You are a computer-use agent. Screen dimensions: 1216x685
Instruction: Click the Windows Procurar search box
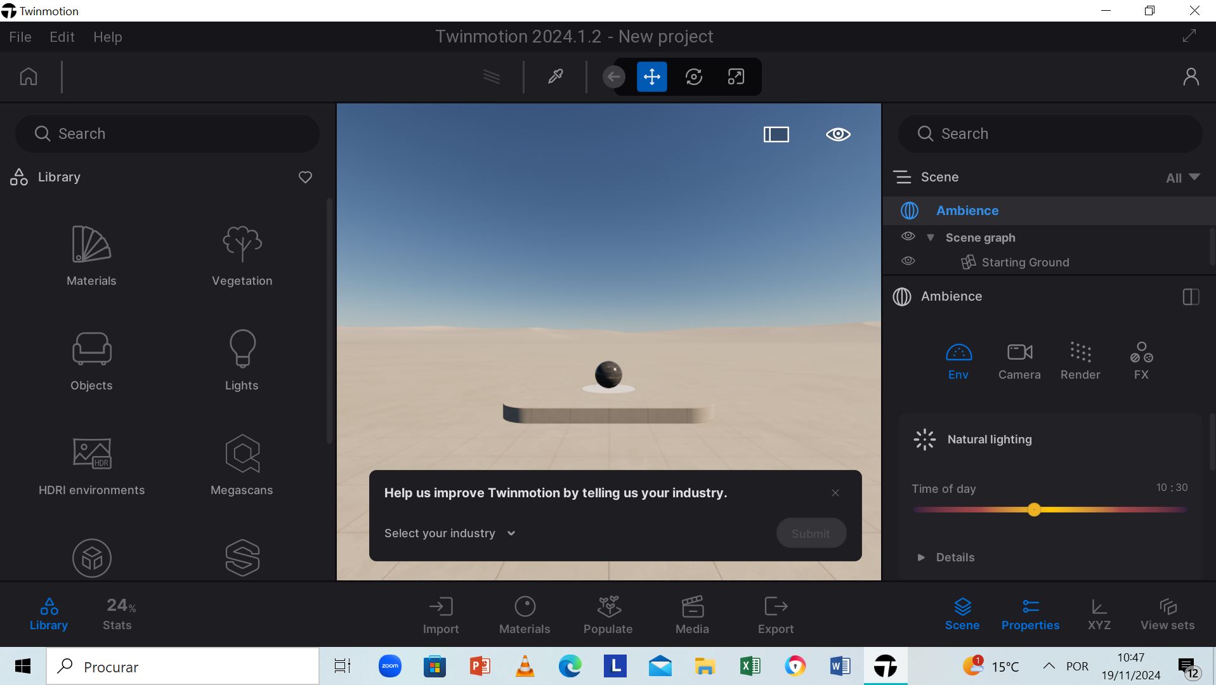(x=183, y=667)
